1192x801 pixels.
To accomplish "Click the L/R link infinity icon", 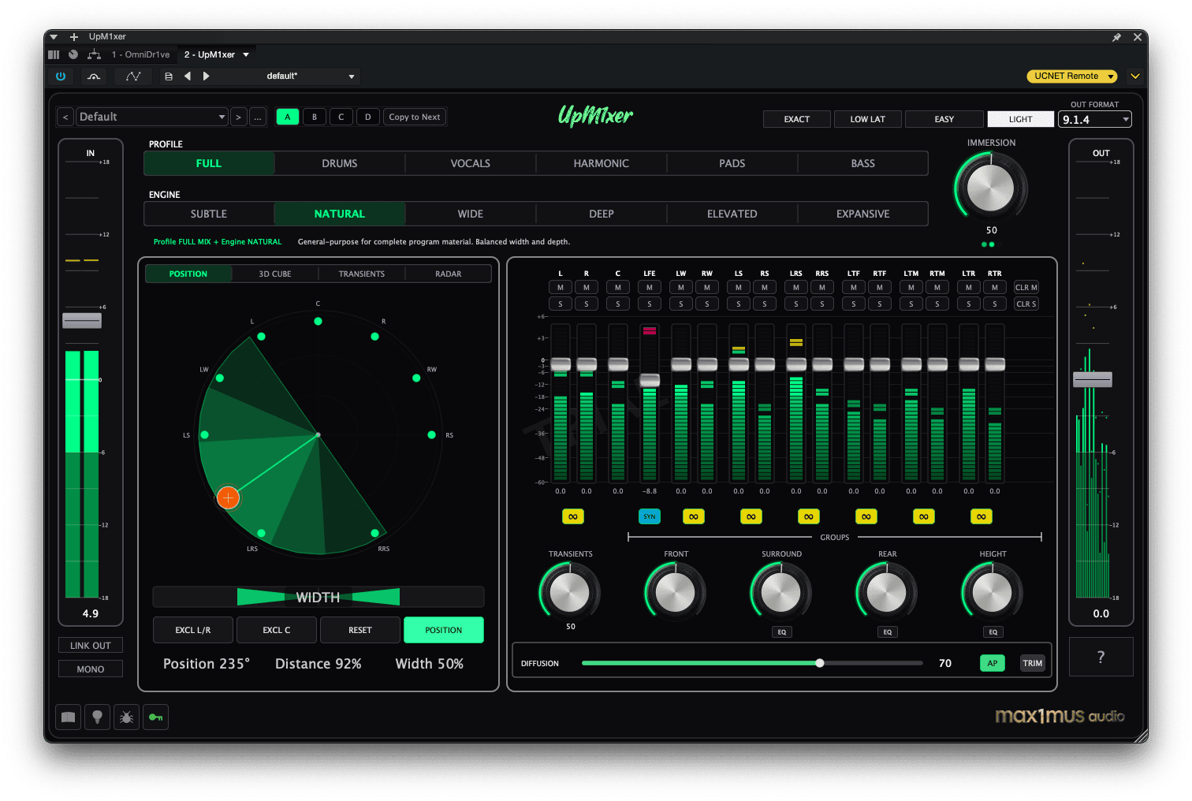I will pyautogui.click(x=573, y=516).
